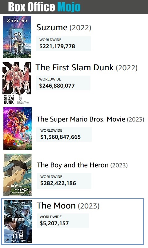Select Suzume worldwide gross $221,179,778
The width and height of the screenshot is (148, 248).
click(57, 46)
